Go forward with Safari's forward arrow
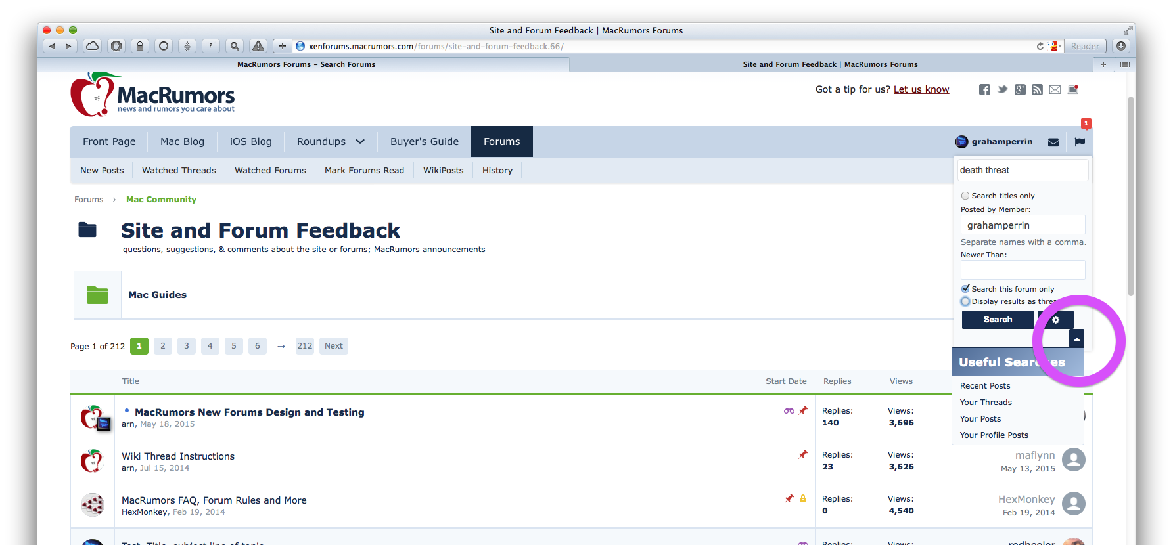The width and height of the screenshot is (1173, 545). tap(69, 46)
